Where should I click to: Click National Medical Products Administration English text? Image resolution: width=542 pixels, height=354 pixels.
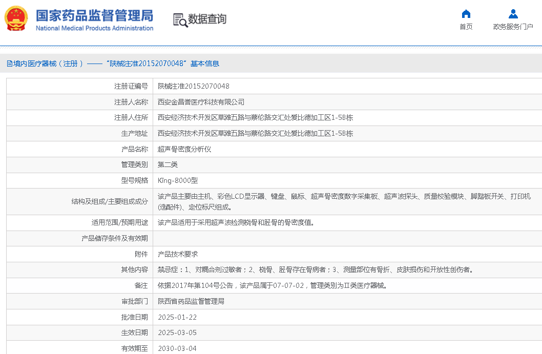tap(94, 28)
